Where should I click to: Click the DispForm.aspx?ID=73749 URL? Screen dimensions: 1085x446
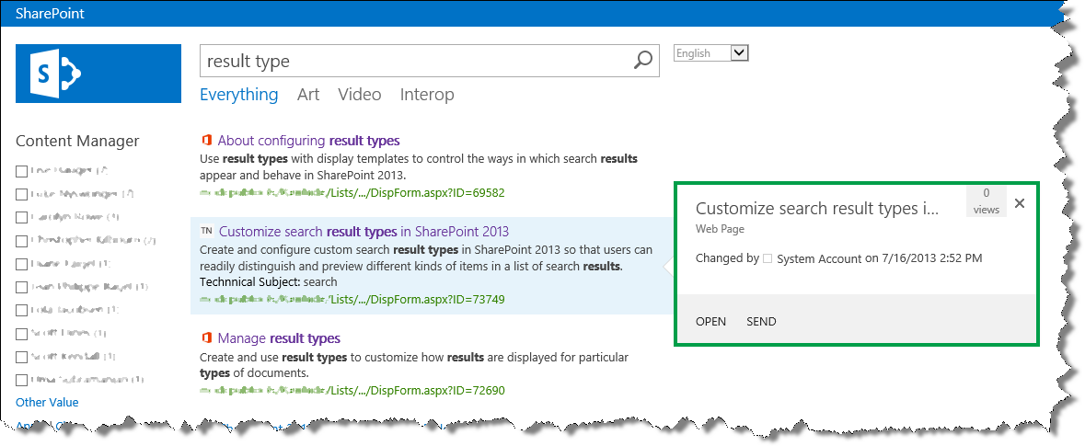click(x=352, y=300)
